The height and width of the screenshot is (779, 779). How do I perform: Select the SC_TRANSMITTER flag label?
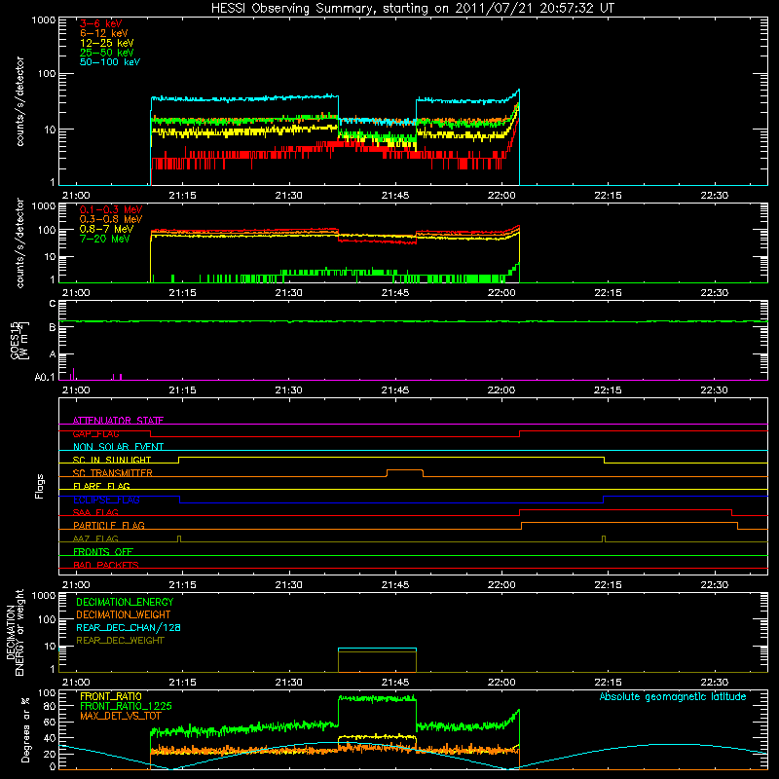(112, 472)
